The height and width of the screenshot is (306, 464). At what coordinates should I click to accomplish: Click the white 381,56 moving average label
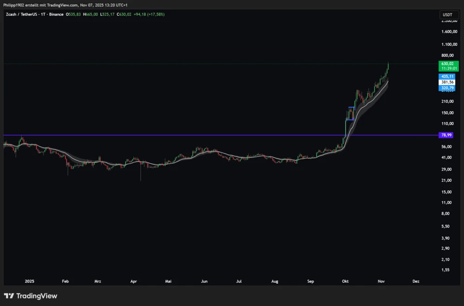coord(447,82)
